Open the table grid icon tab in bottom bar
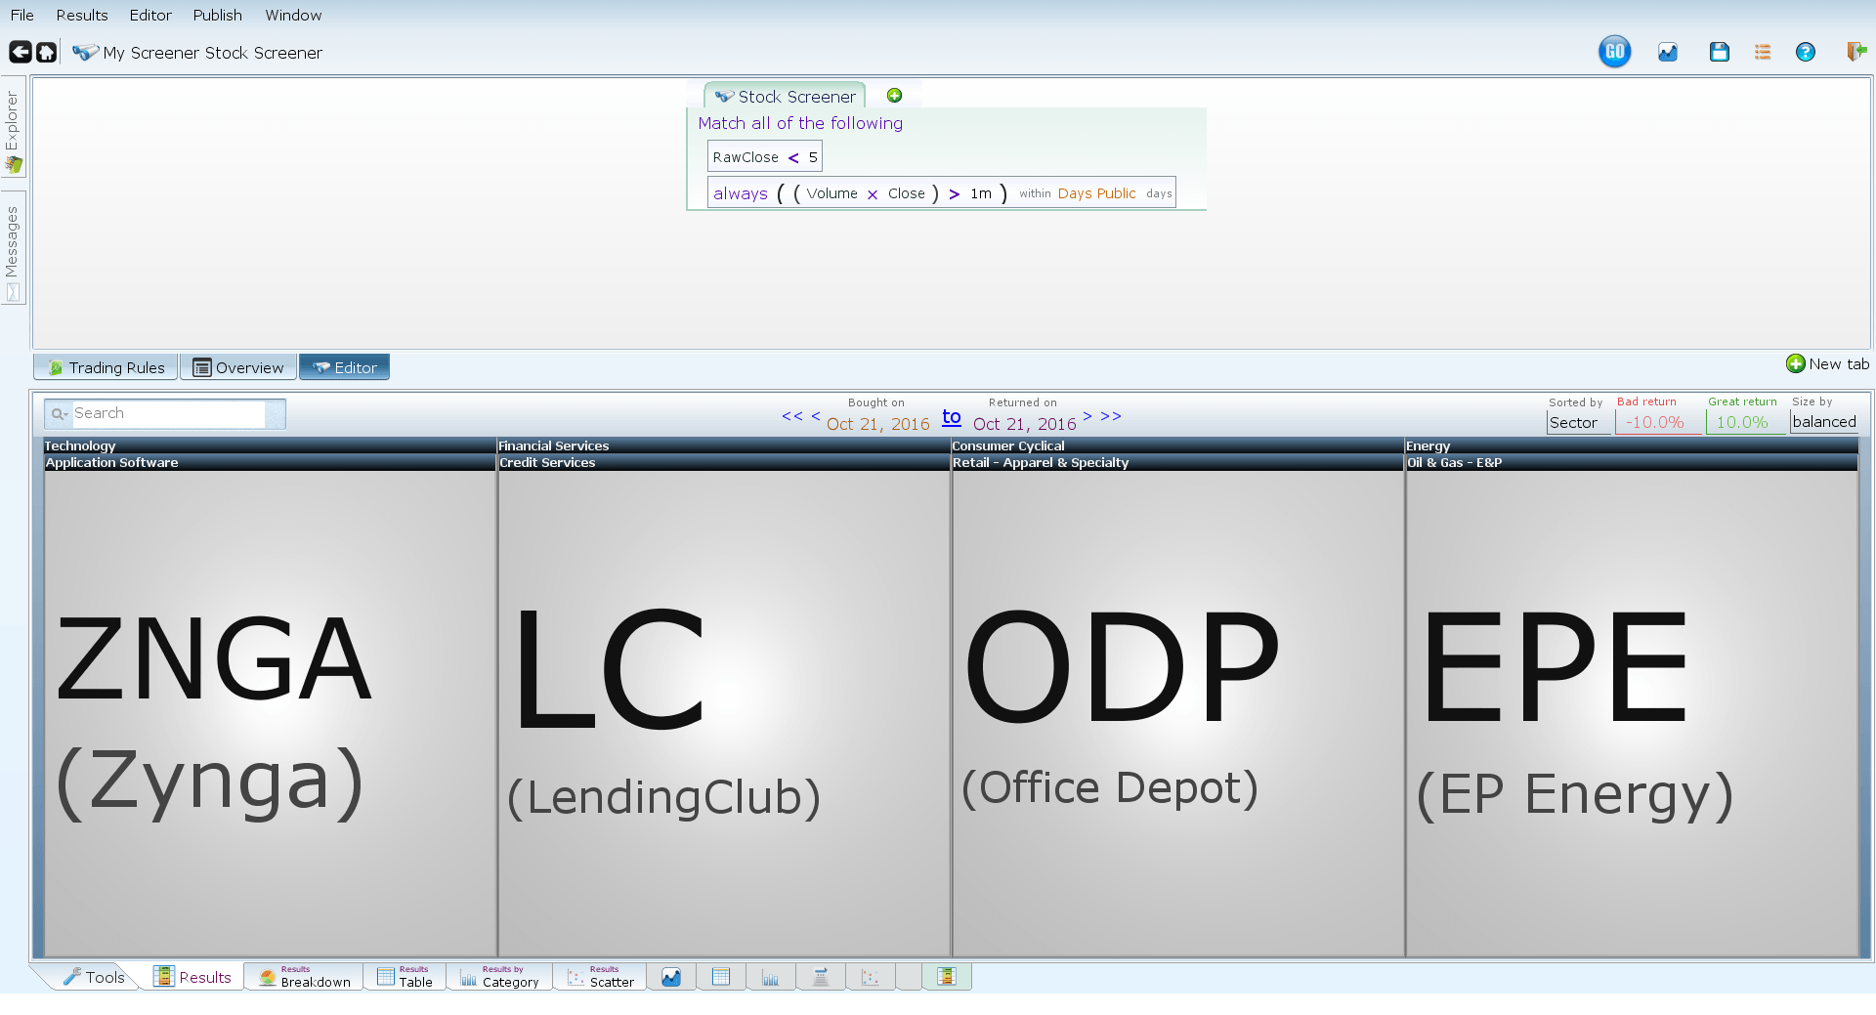The image size is (1876, 1015). (721, 977)
